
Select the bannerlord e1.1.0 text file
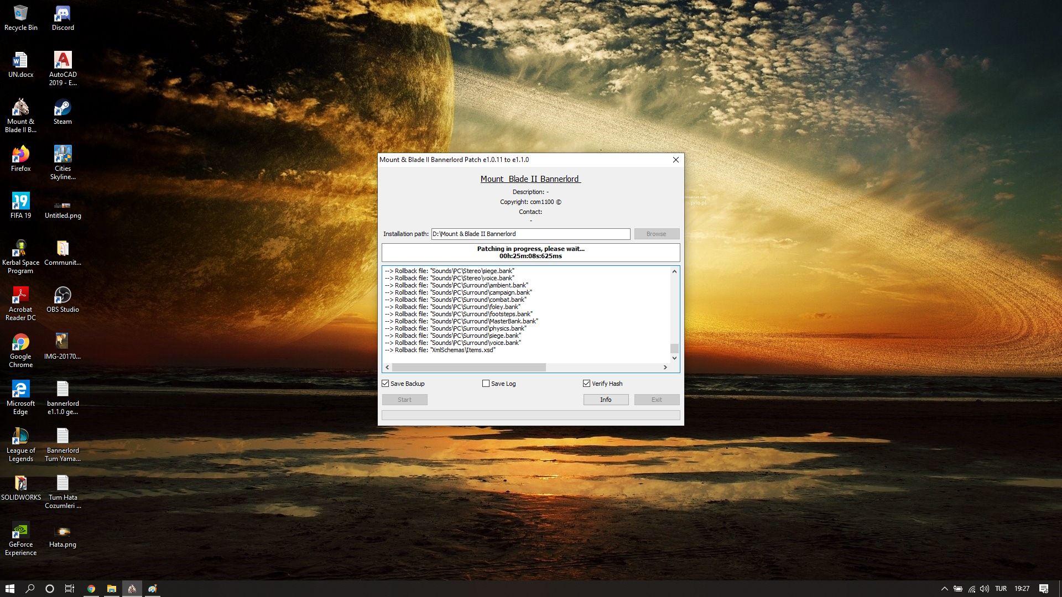click(x=63, y=397)
